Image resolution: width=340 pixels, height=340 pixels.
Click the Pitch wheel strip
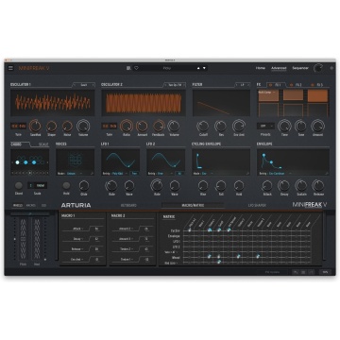coord(23,239)
